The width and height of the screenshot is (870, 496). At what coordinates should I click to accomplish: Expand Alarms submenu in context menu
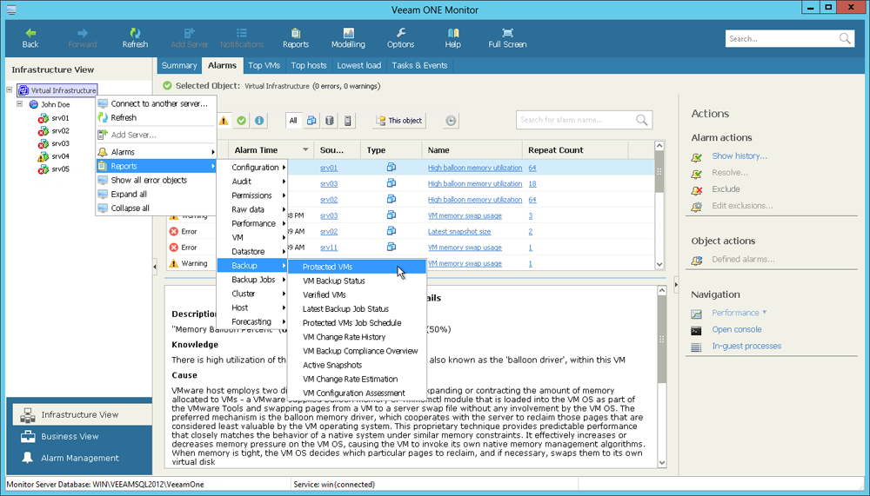[x=156, y=152]
